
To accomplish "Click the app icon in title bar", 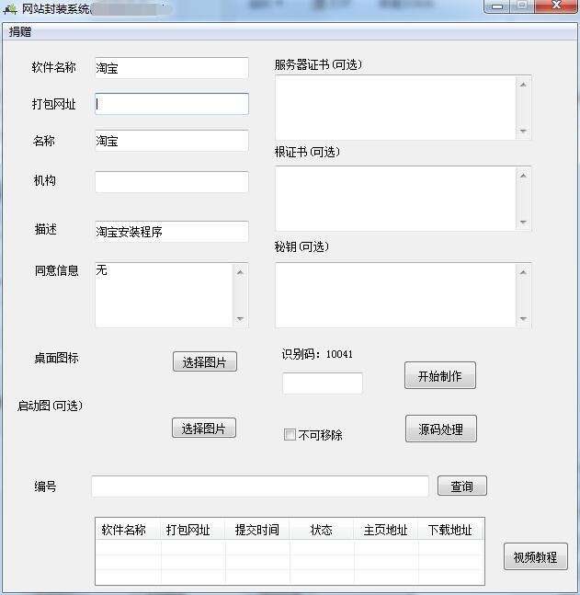I will coord(10,8).
